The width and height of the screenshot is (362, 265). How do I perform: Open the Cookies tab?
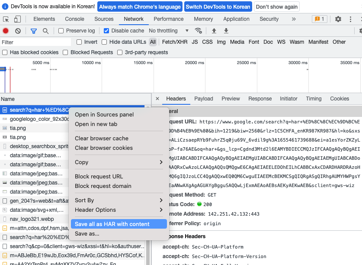pyautogui.click(x=340, y=99)
